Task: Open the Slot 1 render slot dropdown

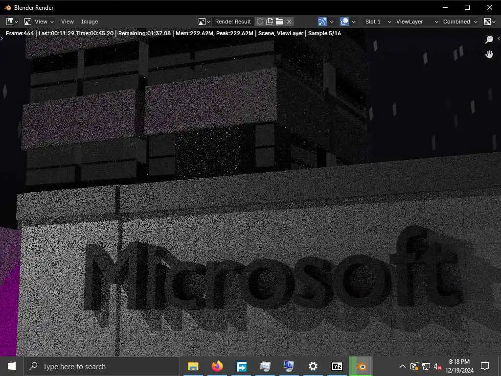Action: [378, 22]
